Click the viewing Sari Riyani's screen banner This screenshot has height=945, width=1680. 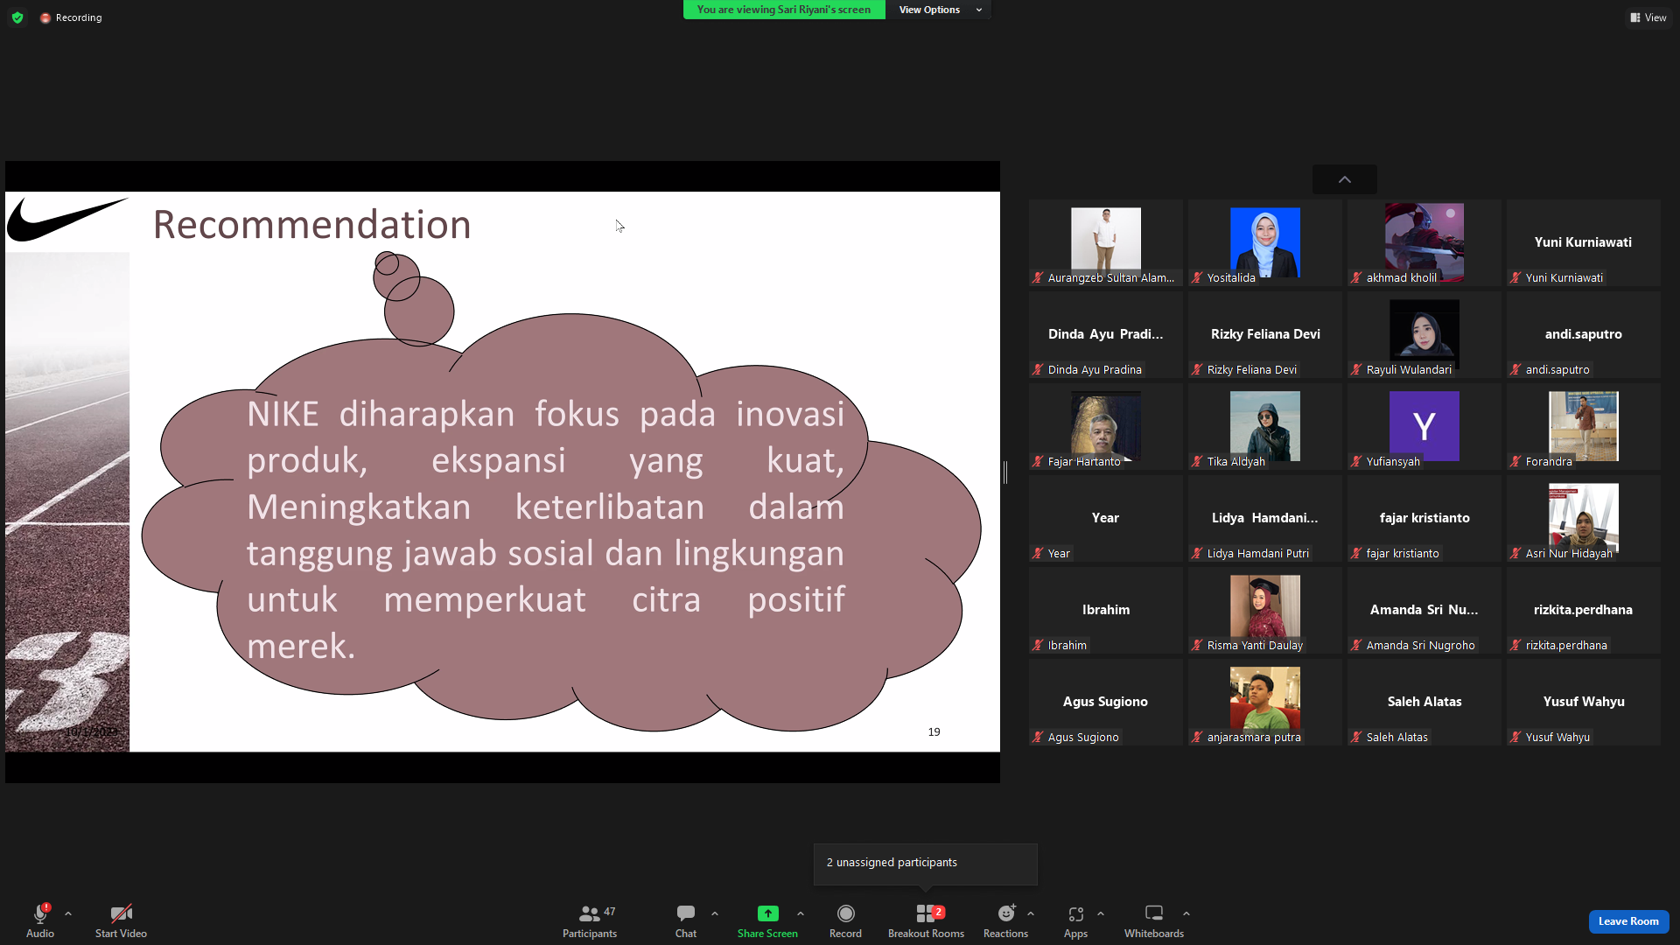(x=783, y=10)
